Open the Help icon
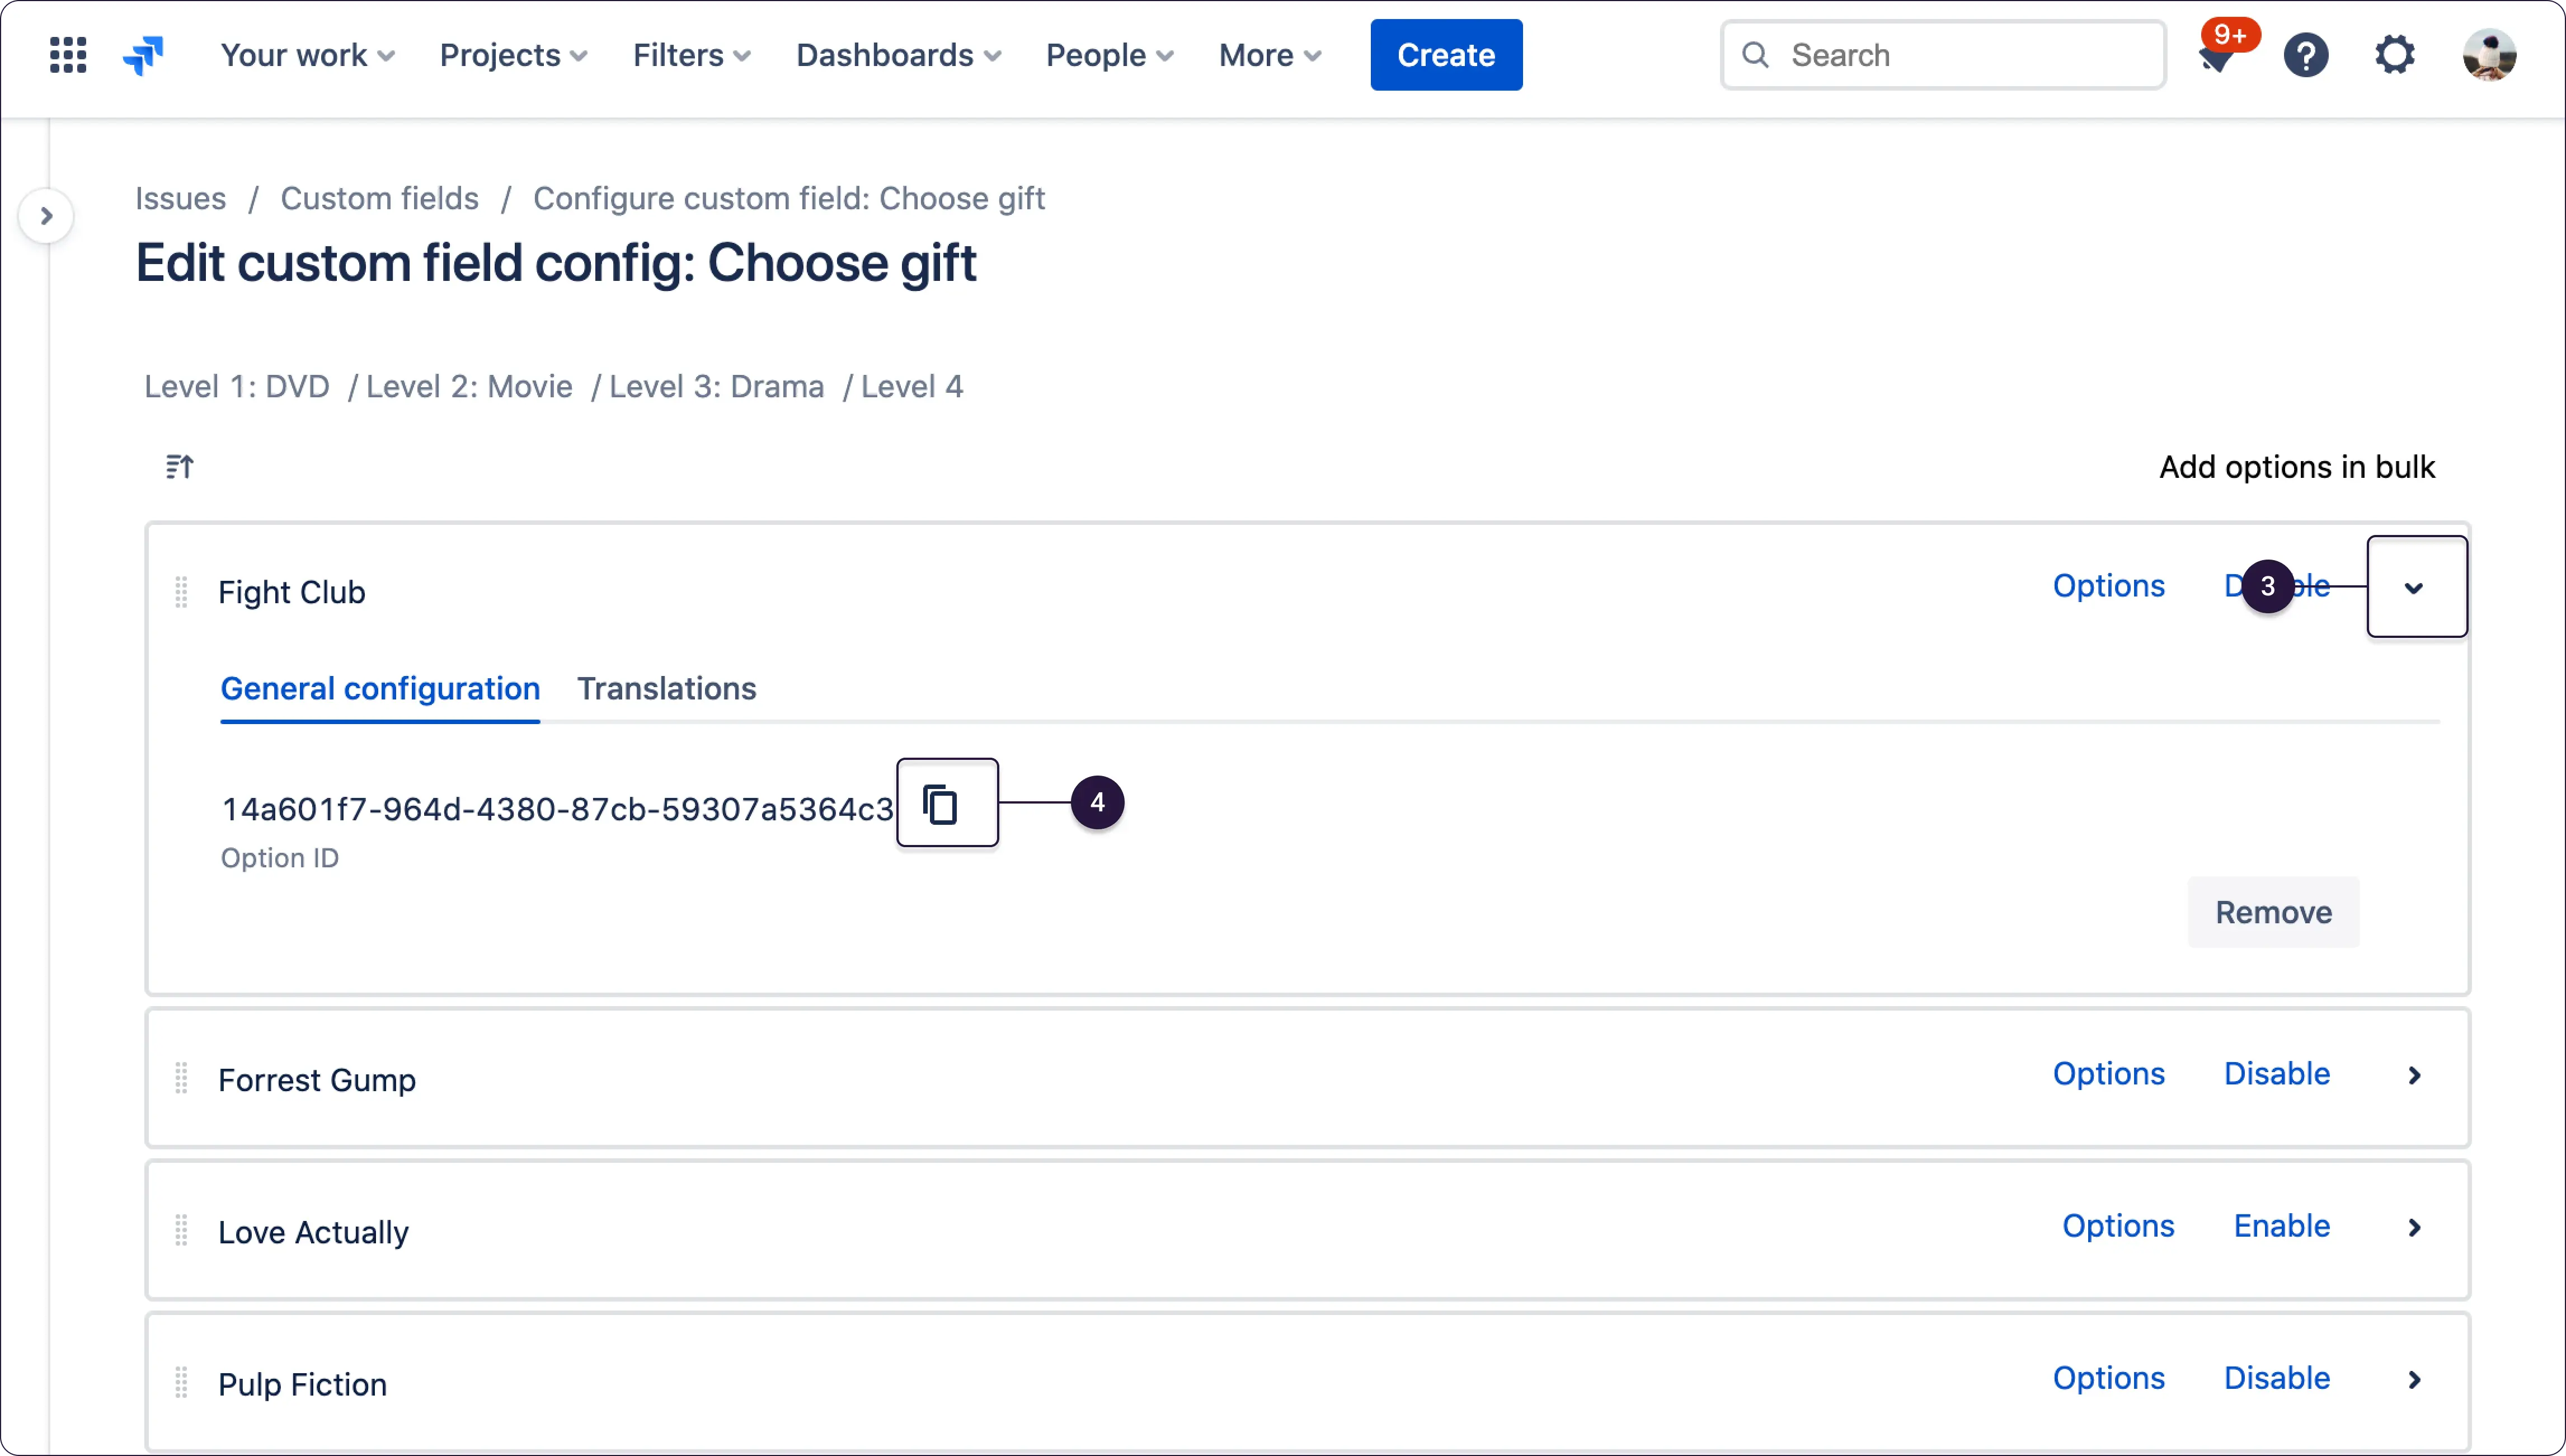This screenshot has width=2566, height=1456. (2307, 54)
